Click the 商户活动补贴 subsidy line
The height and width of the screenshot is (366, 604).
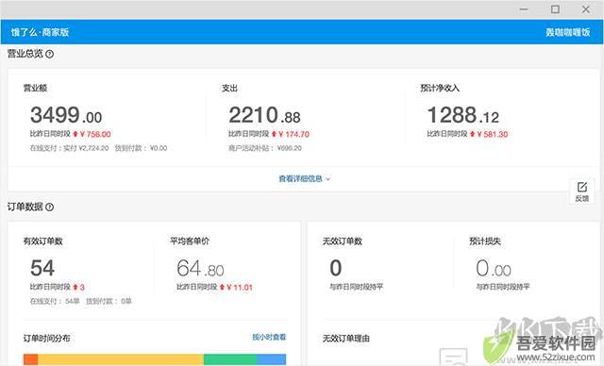[265, 148]
